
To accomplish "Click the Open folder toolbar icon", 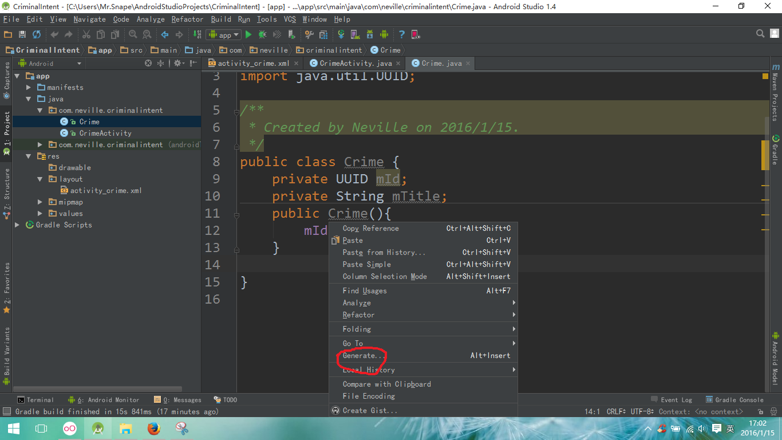I will 8,35.
